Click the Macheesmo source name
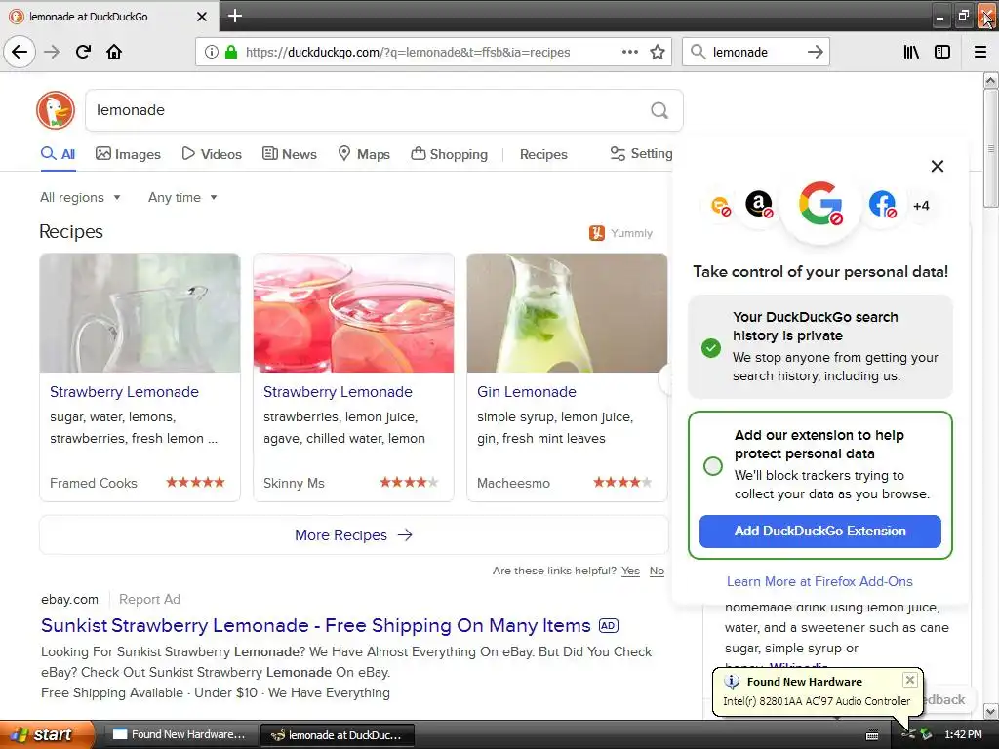 tap(513, 483)
